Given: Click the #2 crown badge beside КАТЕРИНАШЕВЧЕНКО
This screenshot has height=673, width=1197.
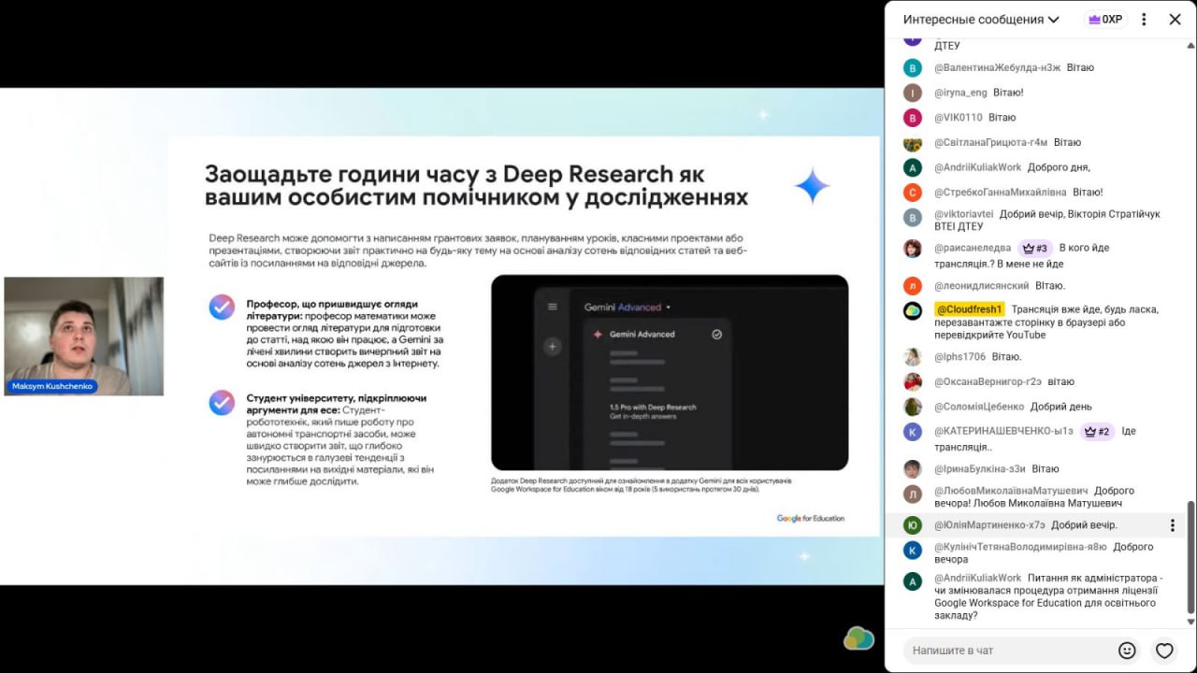Looking at the screenshot, I should (1097, 432).
